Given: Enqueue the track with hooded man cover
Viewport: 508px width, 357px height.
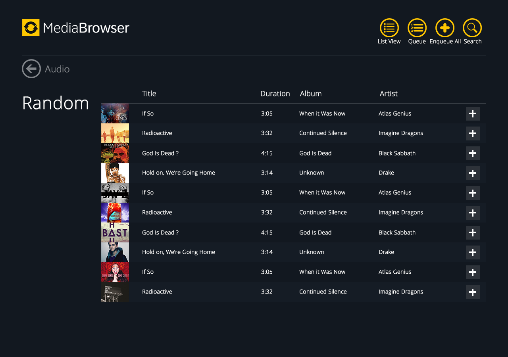Looking at the screenshot, I should (473, 252).
